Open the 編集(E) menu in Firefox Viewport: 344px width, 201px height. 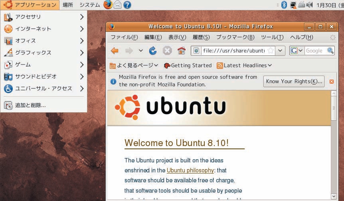click(x=153, y=37)
